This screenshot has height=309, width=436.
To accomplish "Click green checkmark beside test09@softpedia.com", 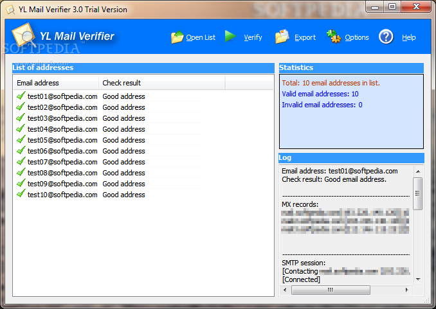I will coord(21,183).
